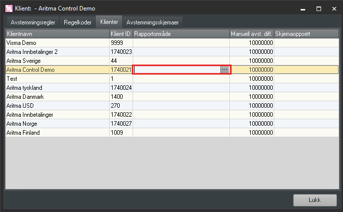This screenshot has width=343, height=212.
Task: Select client ID 1740027 cell
Action: pyautogui.click(x=121, y=124)
